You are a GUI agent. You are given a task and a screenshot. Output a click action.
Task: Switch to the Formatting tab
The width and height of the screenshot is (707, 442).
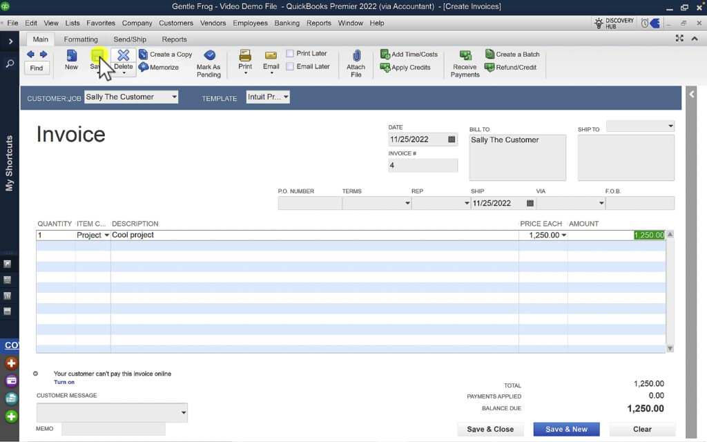81,39
